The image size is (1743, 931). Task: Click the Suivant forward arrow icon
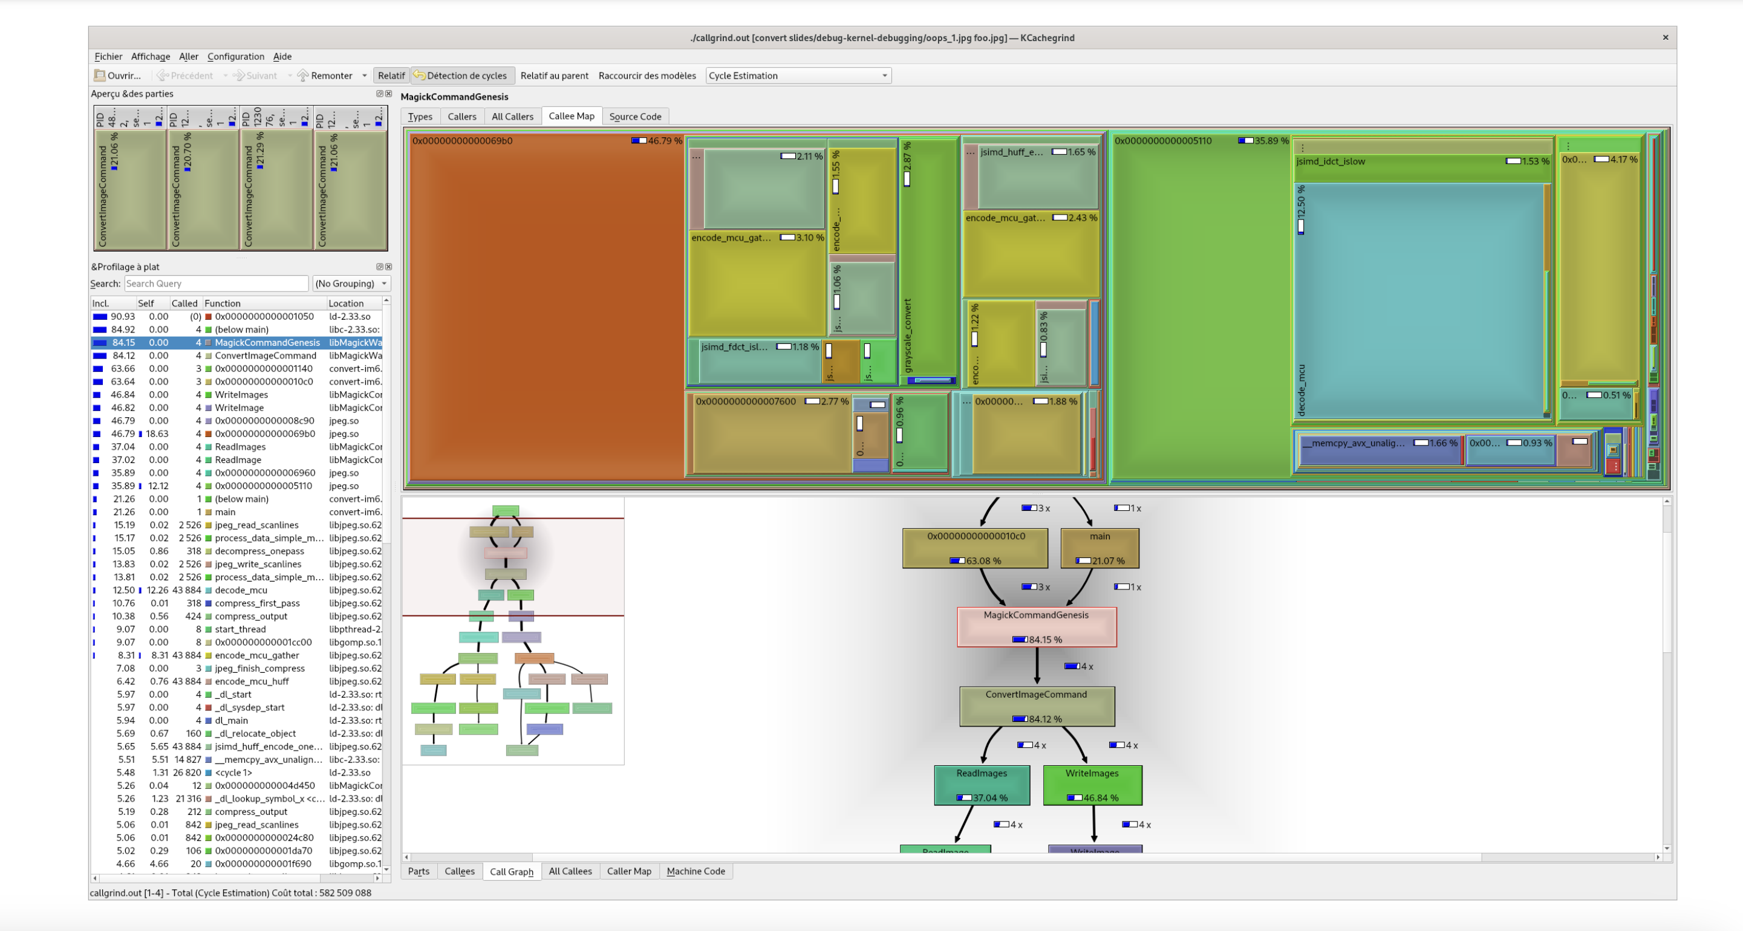[238, 75]
